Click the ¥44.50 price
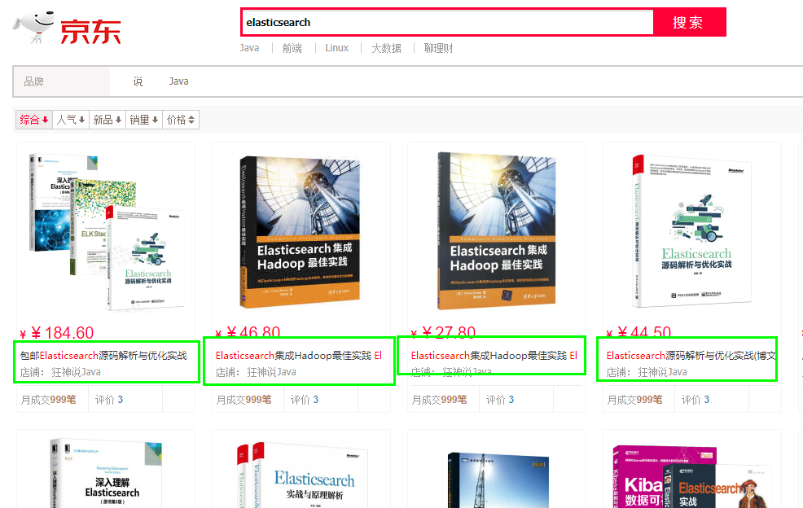This screenshot has width=803, height=508. point(638,332)
